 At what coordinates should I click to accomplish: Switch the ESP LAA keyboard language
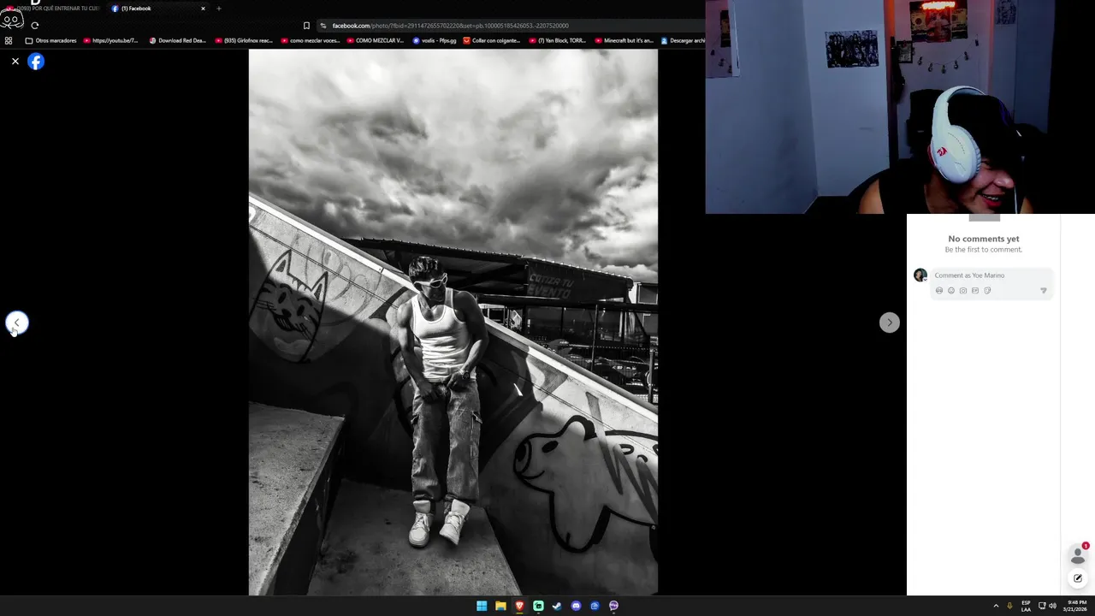pos(1026,606)
